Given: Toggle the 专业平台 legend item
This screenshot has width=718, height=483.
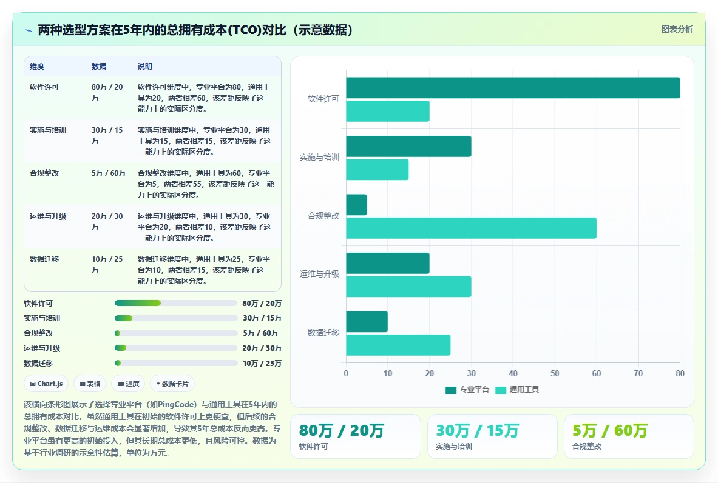Looking at the screenshot, I should 467,390.
